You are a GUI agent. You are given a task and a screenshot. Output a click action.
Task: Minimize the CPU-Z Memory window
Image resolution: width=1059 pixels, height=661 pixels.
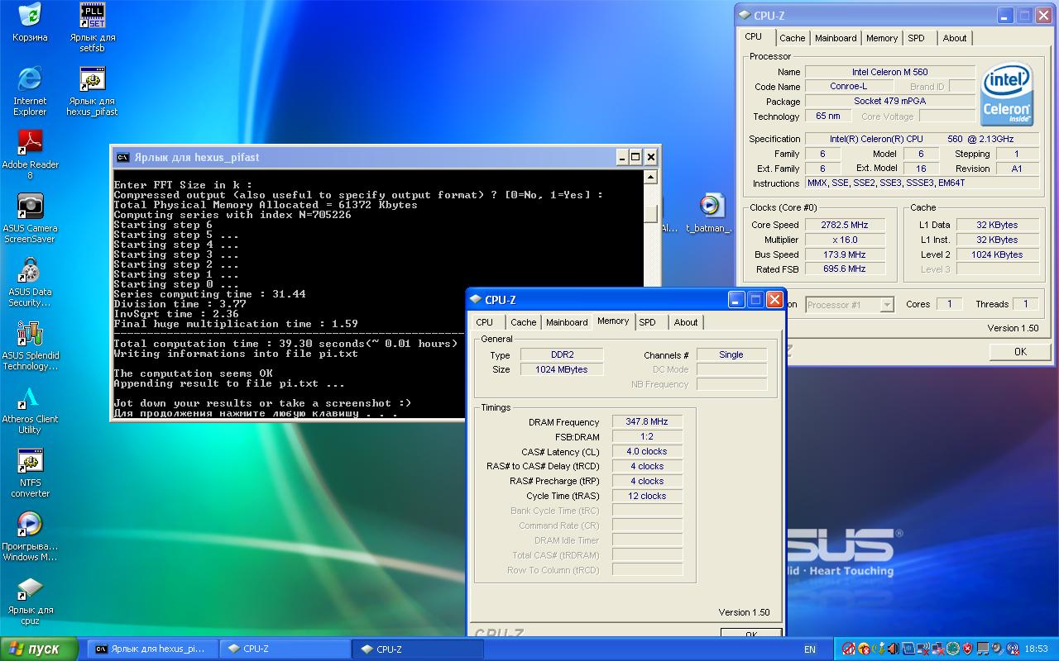tap(736, 300)
